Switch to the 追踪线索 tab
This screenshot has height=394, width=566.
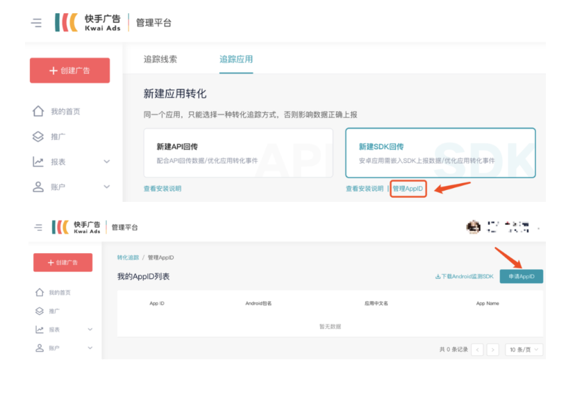pos(160,59)
